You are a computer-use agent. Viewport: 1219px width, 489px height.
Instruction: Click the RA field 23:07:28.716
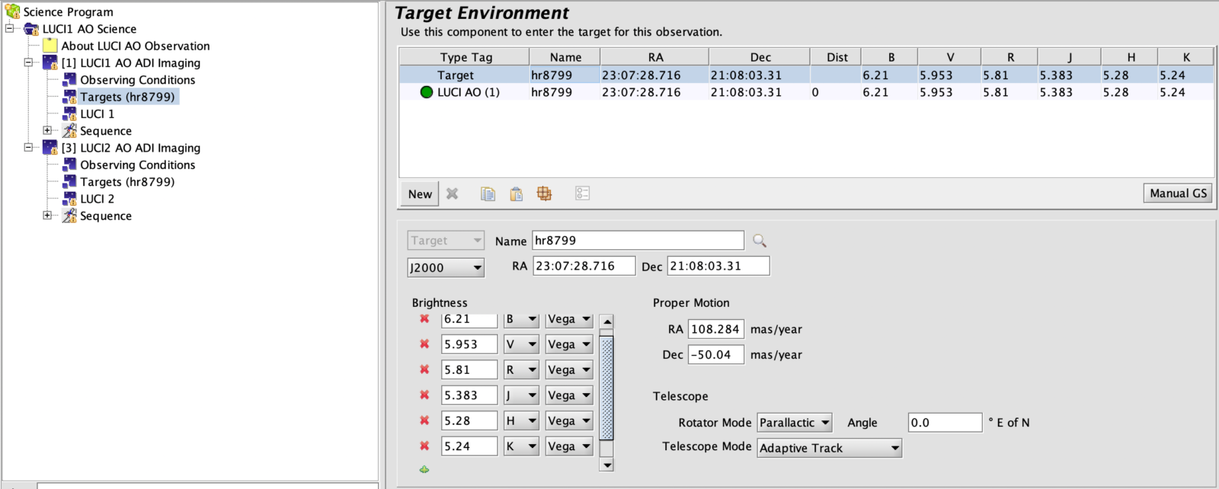tap(584, 266)
